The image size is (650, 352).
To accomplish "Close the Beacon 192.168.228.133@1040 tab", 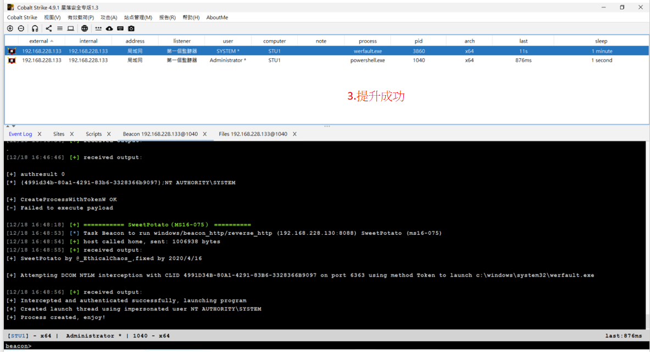I will [205, 134].
